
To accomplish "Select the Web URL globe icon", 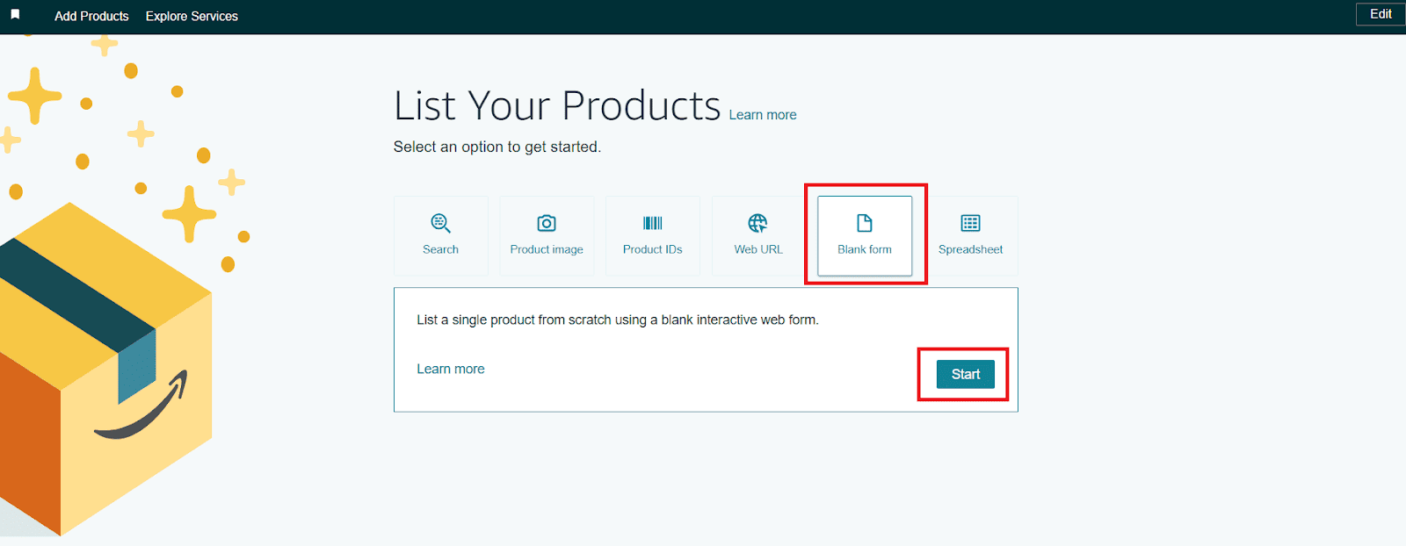I will point(757,223).
